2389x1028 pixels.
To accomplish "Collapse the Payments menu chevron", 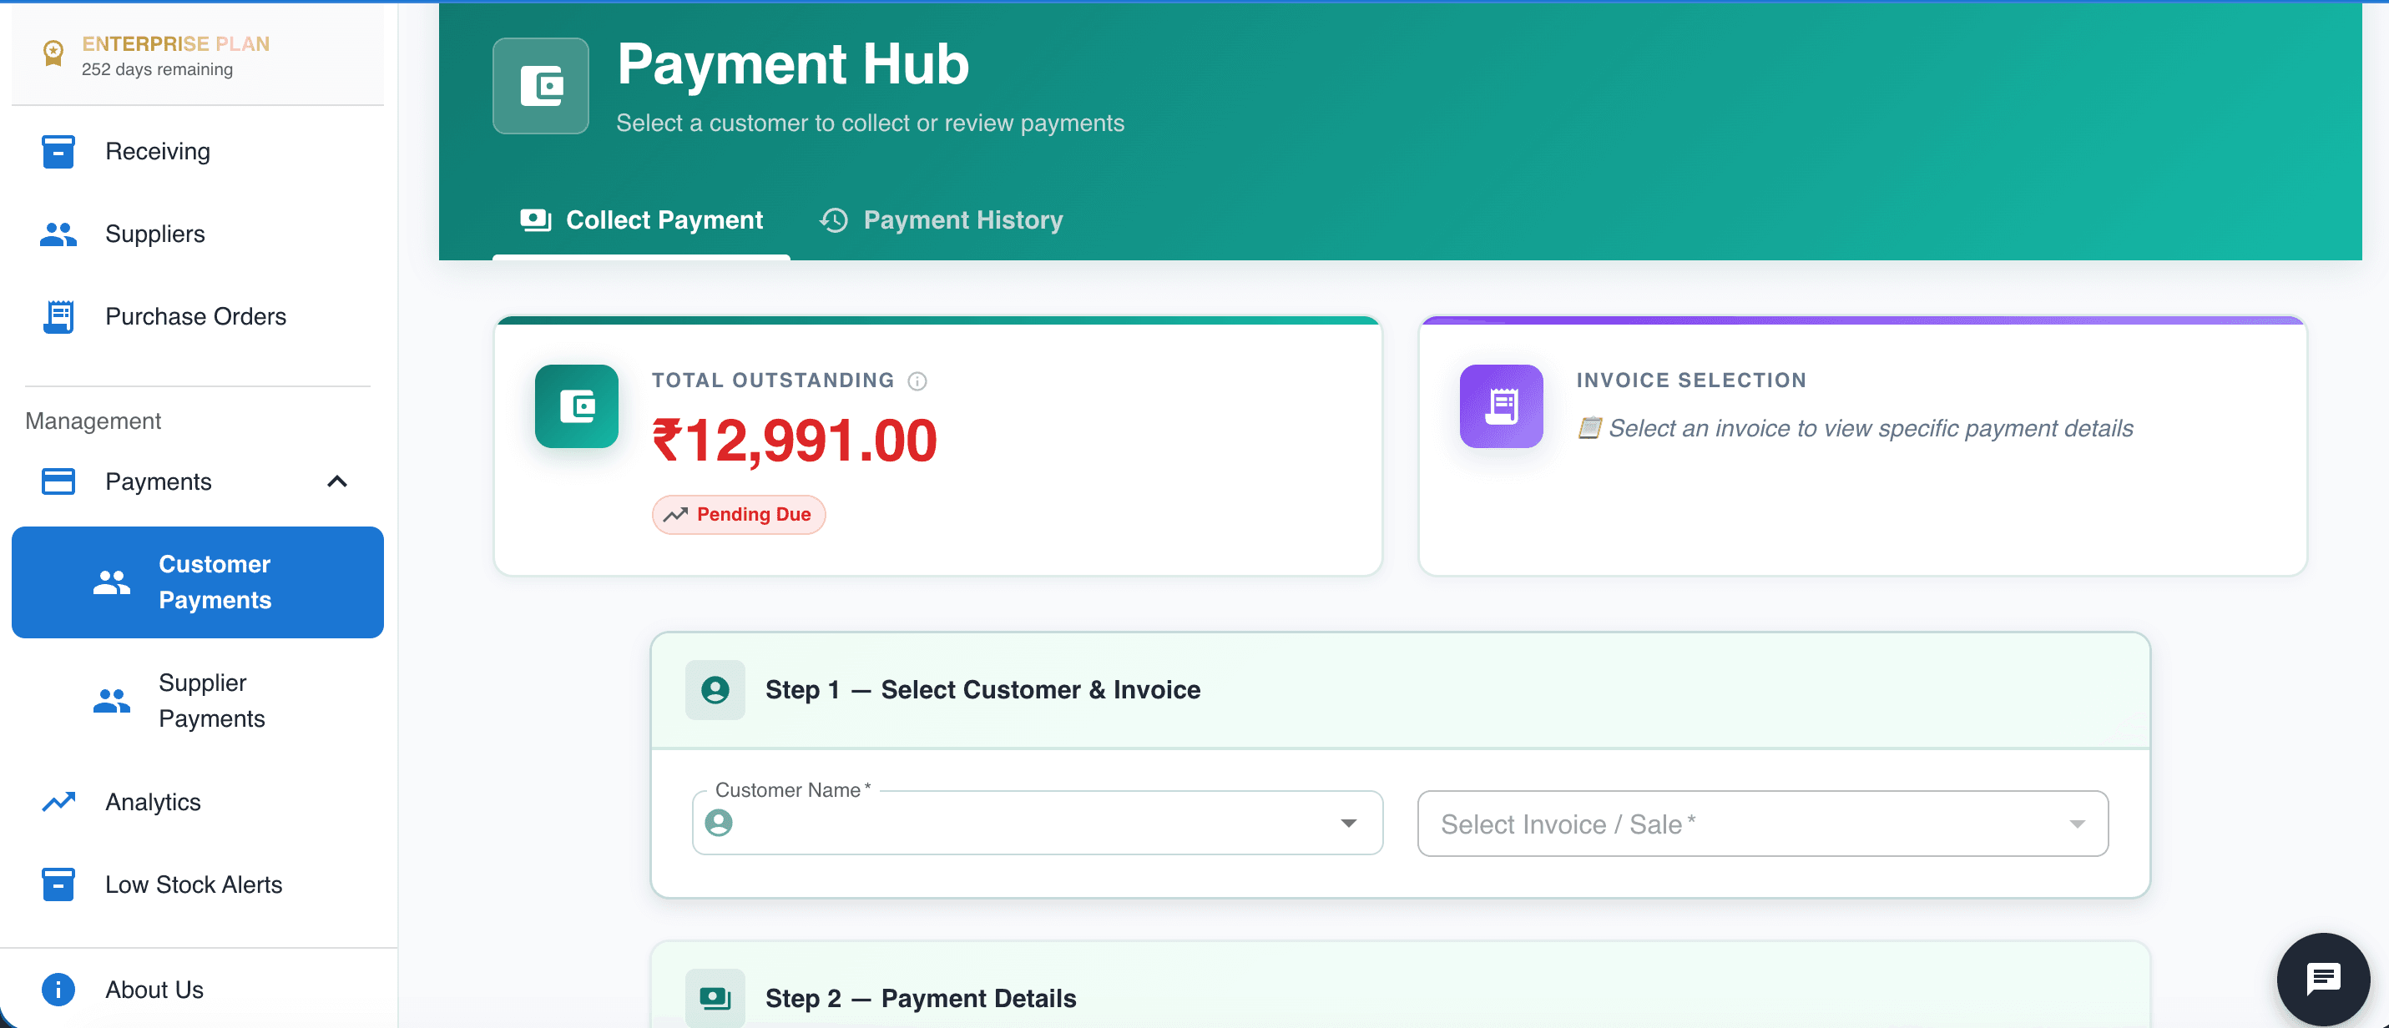I will point(336,481).
